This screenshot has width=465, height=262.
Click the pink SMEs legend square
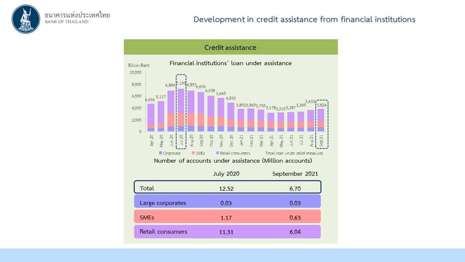click(x=193, y=153)
